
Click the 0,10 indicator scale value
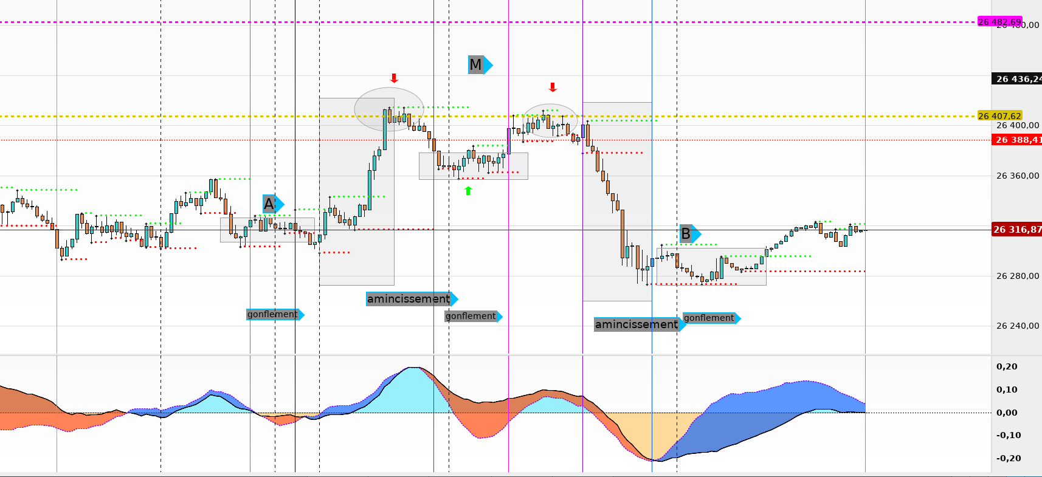click(x=1007, y=389)
